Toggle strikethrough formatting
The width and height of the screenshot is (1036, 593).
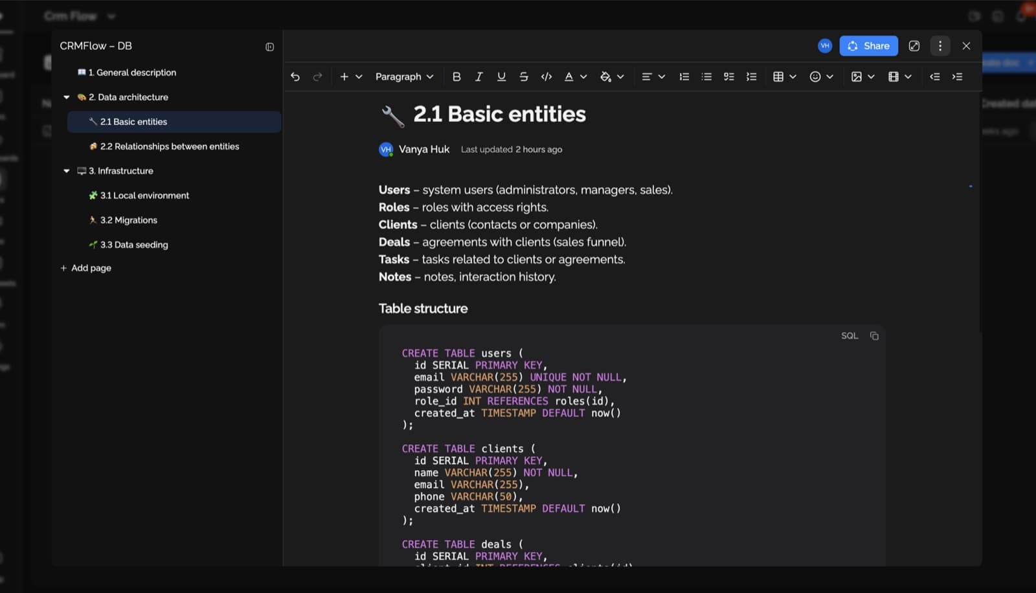[x=524, y=76]
